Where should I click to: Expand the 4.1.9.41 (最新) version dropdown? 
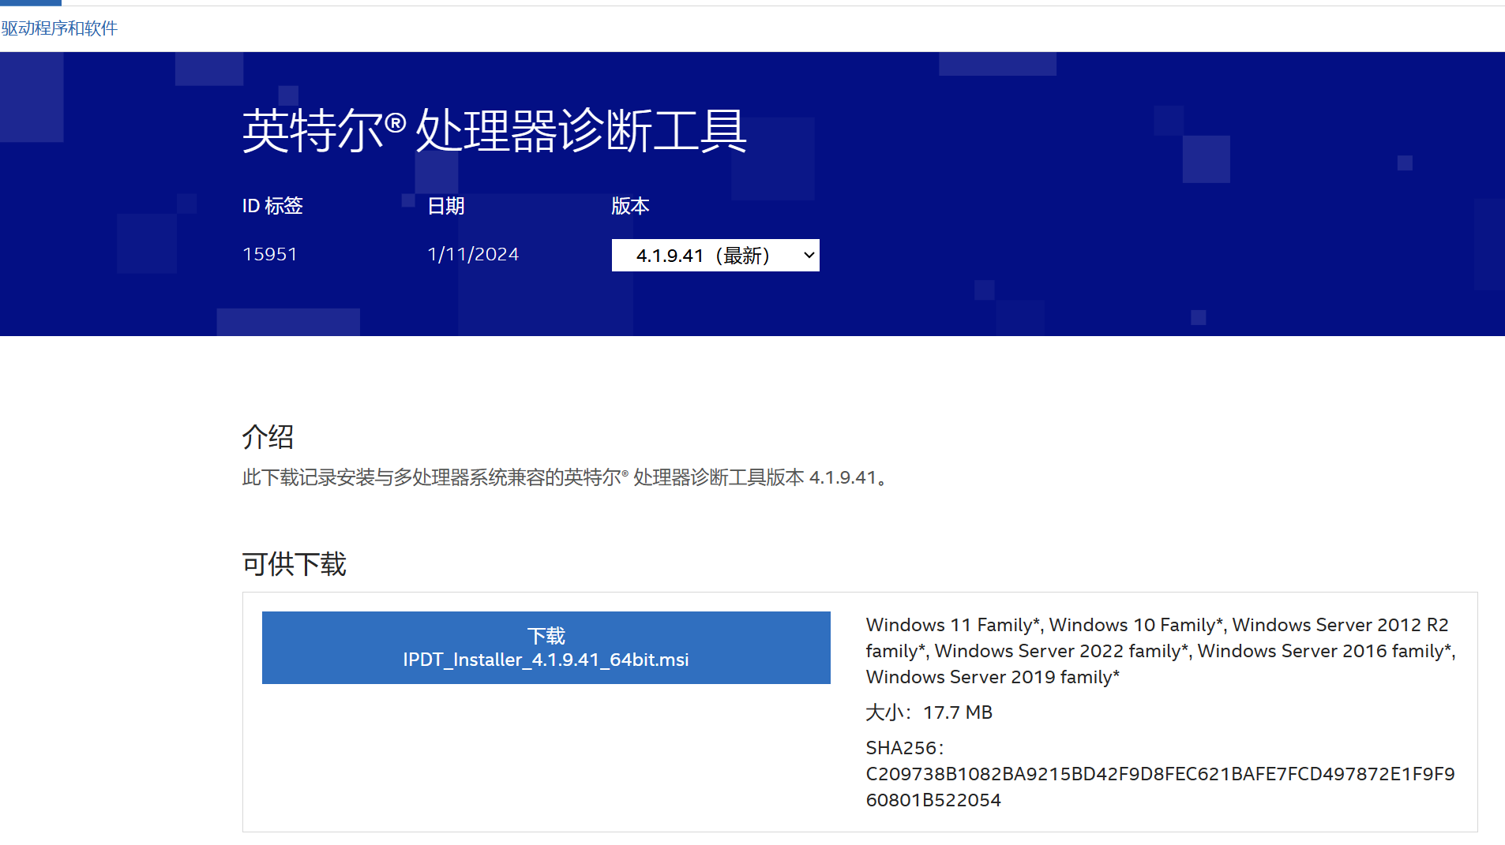[715, 255]
